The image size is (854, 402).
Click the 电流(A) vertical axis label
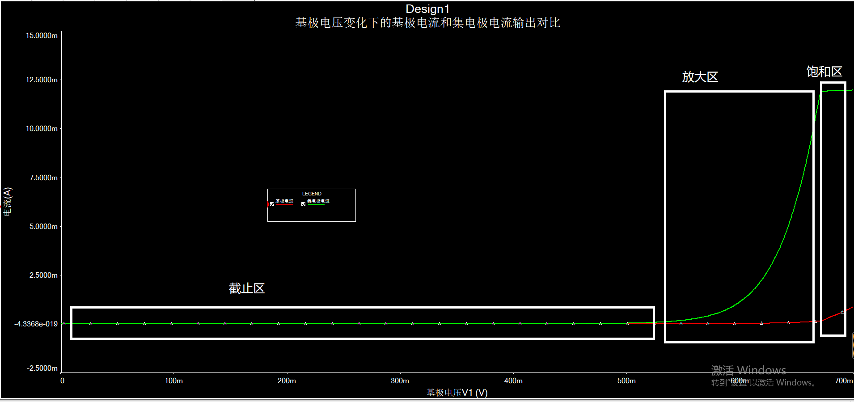point(8,201)
